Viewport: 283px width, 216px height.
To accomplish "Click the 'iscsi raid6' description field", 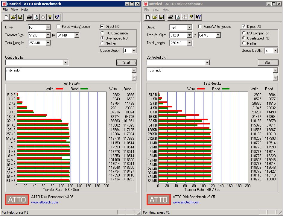I will pyautogui.click(x=210, y=74).
